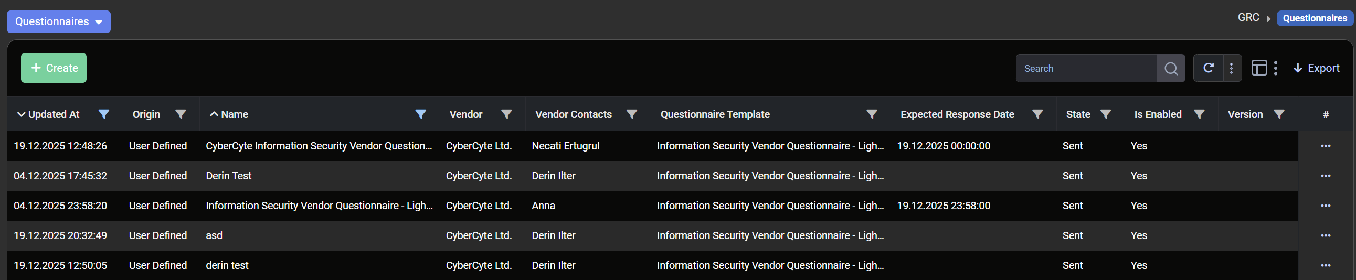Image resolution: width=1356 pixels, height=280 pixels.
Task: Export the questionnaire list
Action: 1316,68
